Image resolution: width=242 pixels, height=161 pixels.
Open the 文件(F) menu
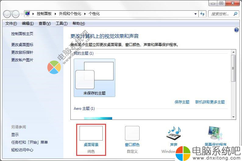click(x=11, y=23)
